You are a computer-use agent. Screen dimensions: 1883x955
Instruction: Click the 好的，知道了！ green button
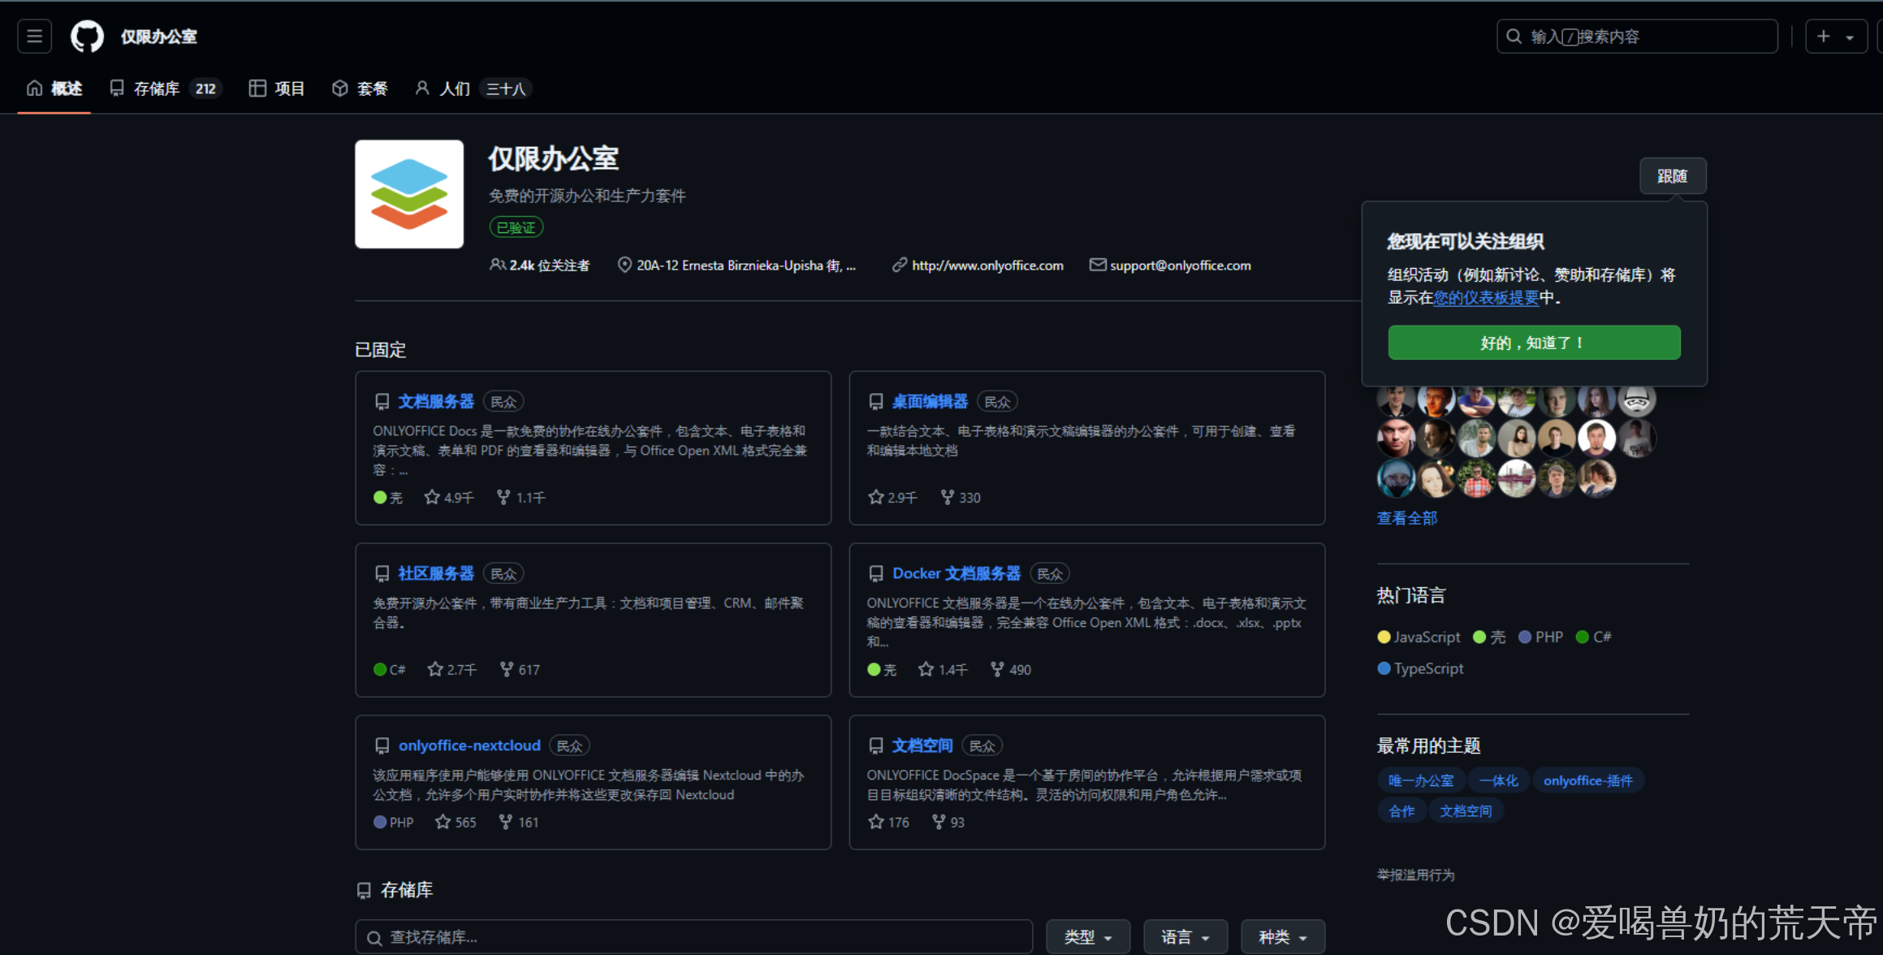click(1534, 343)
